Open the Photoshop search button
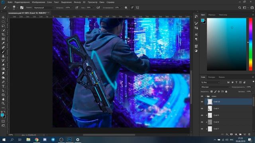This screenshot has width=255, height=143. pos(239,8)
